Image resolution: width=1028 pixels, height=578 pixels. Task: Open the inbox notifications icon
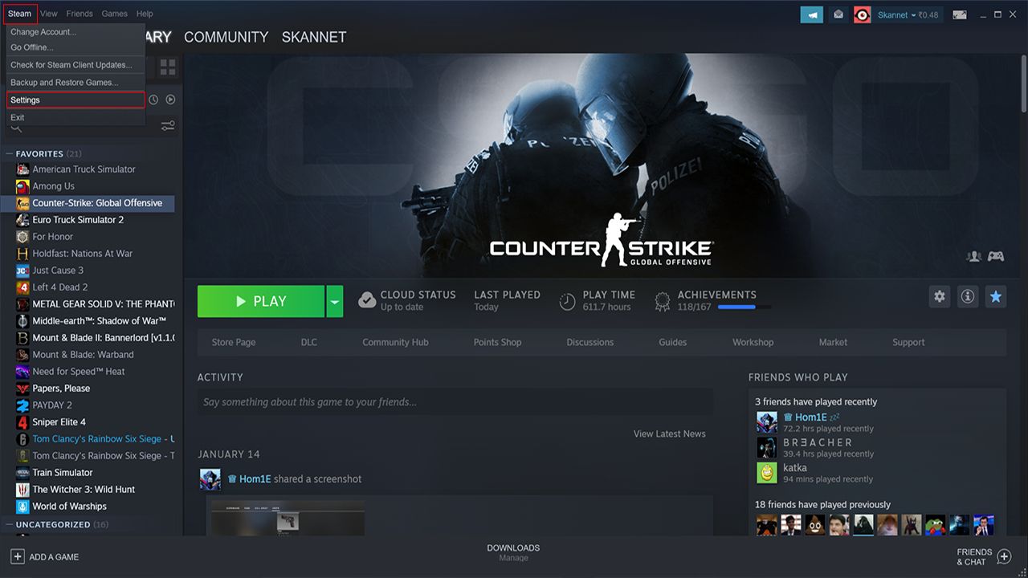838,14
